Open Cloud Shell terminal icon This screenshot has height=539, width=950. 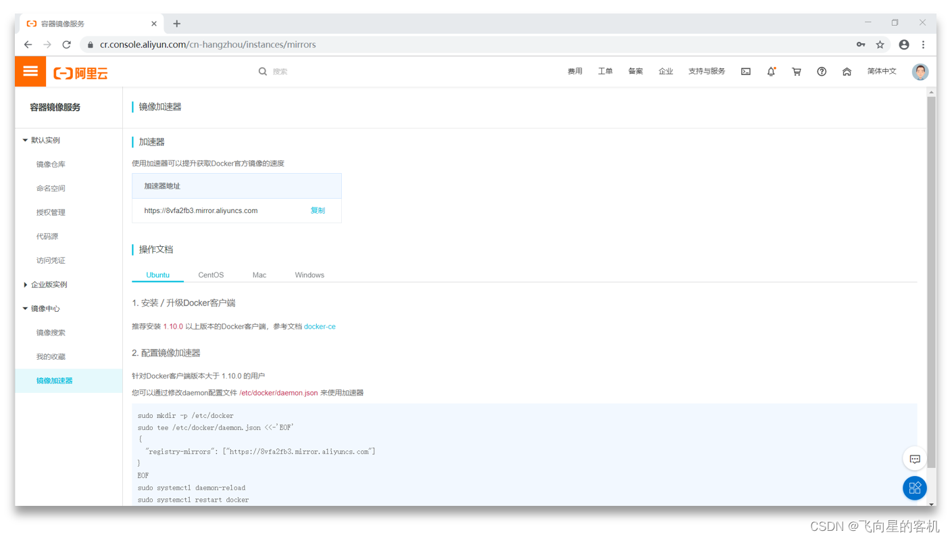(746, 71)
